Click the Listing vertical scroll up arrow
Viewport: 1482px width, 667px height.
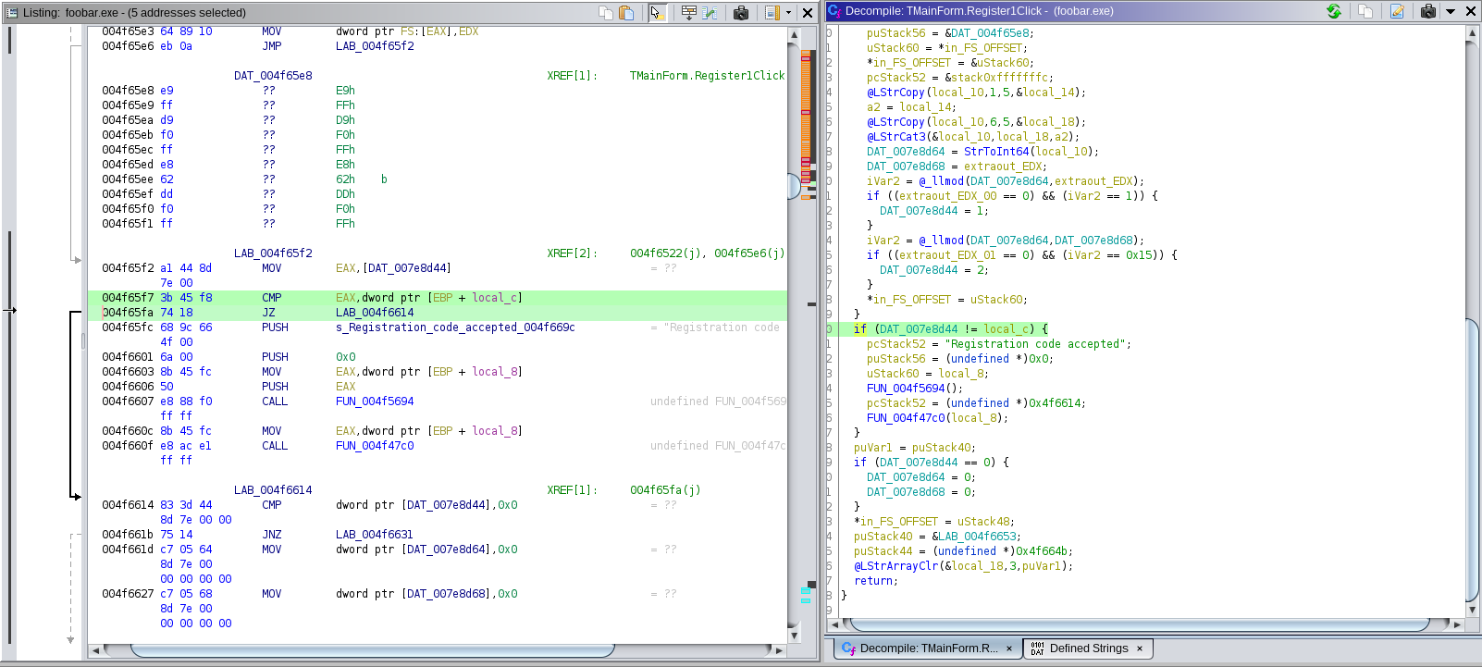(x=794, y=34)
